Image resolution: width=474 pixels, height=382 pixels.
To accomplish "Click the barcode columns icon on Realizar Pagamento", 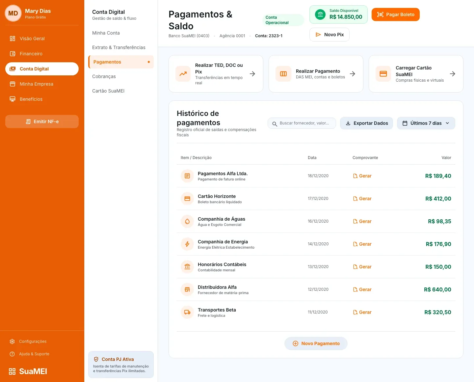I will (x=283, y=74).
